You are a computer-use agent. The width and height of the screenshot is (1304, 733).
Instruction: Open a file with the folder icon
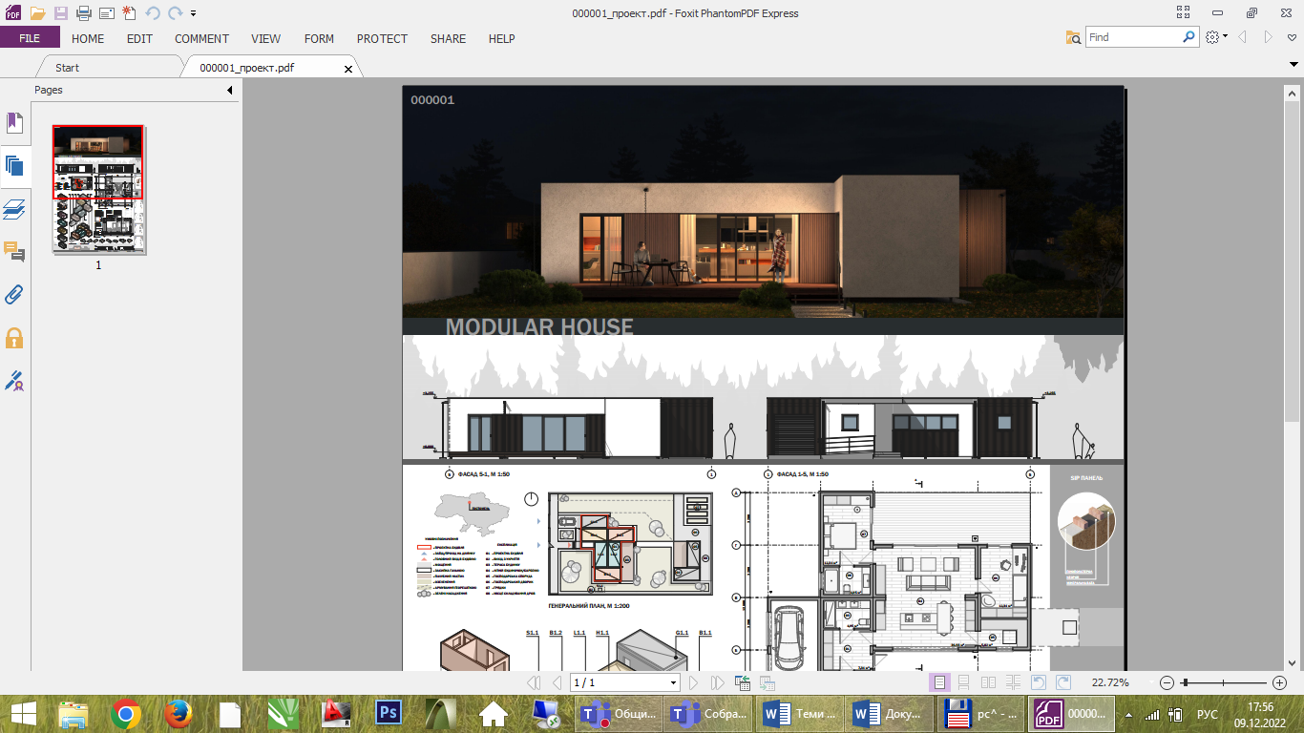(x=37, y=13)
